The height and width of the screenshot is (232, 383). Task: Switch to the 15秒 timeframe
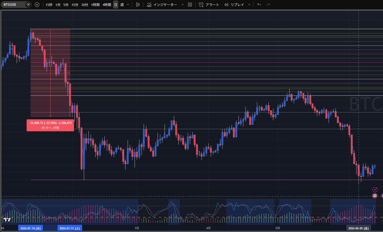pos(49,5)
